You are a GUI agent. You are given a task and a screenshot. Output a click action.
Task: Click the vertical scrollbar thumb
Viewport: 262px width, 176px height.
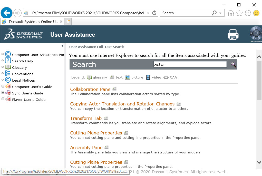[259, 80]
